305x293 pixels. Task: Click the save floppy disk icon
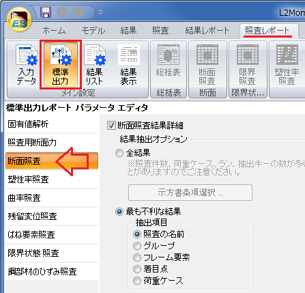coord(46,12)
